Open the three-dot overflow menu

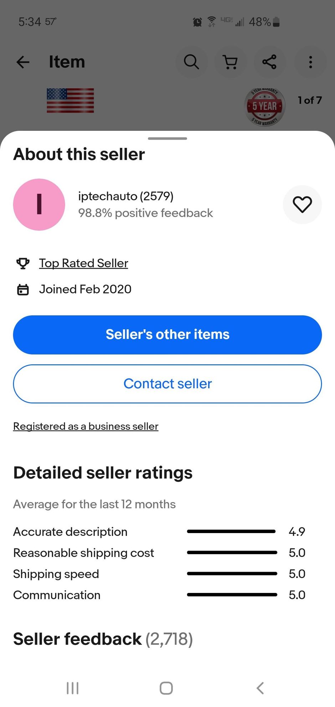click(311, 62)
